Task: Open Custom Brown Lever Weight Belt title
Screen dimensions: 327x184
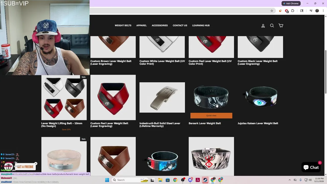Action: [x=111, y=63]
